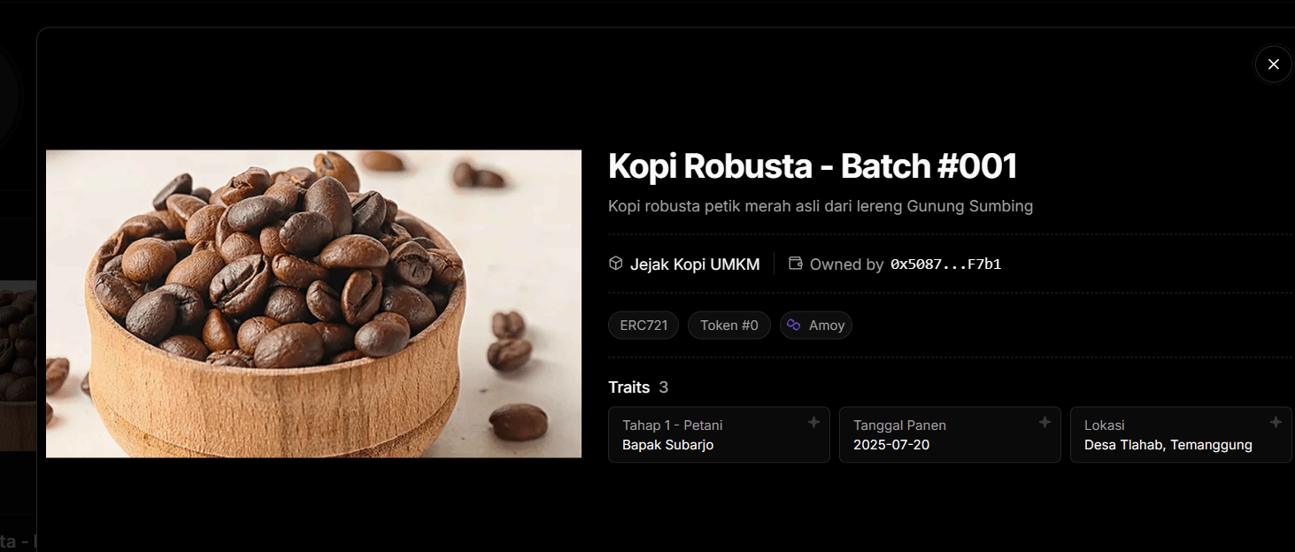The image size is (1295, 552).
Task: Click the value Desa Tlahab, Temanggung
Action: point(1168,445)
